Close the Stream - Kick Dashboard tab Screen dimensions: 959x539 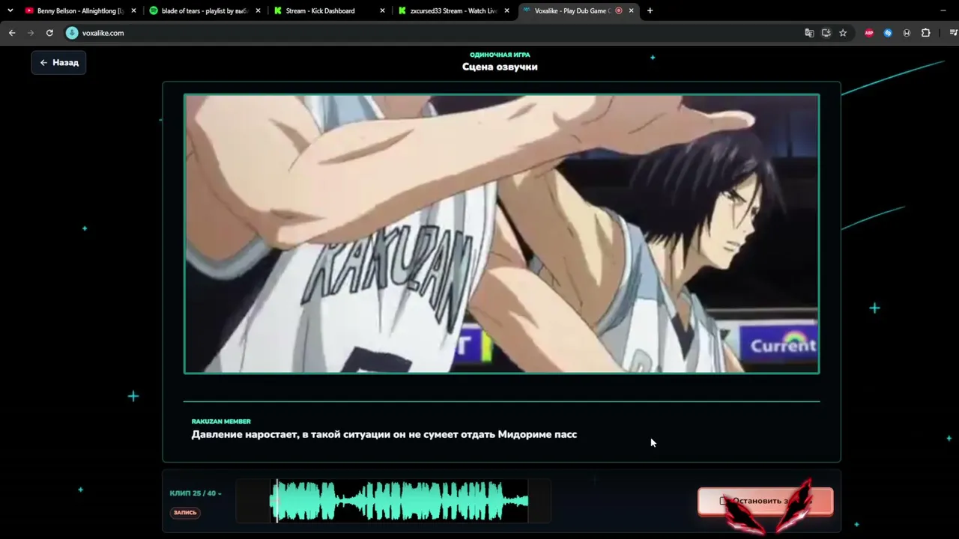click(x=382, y=11)
